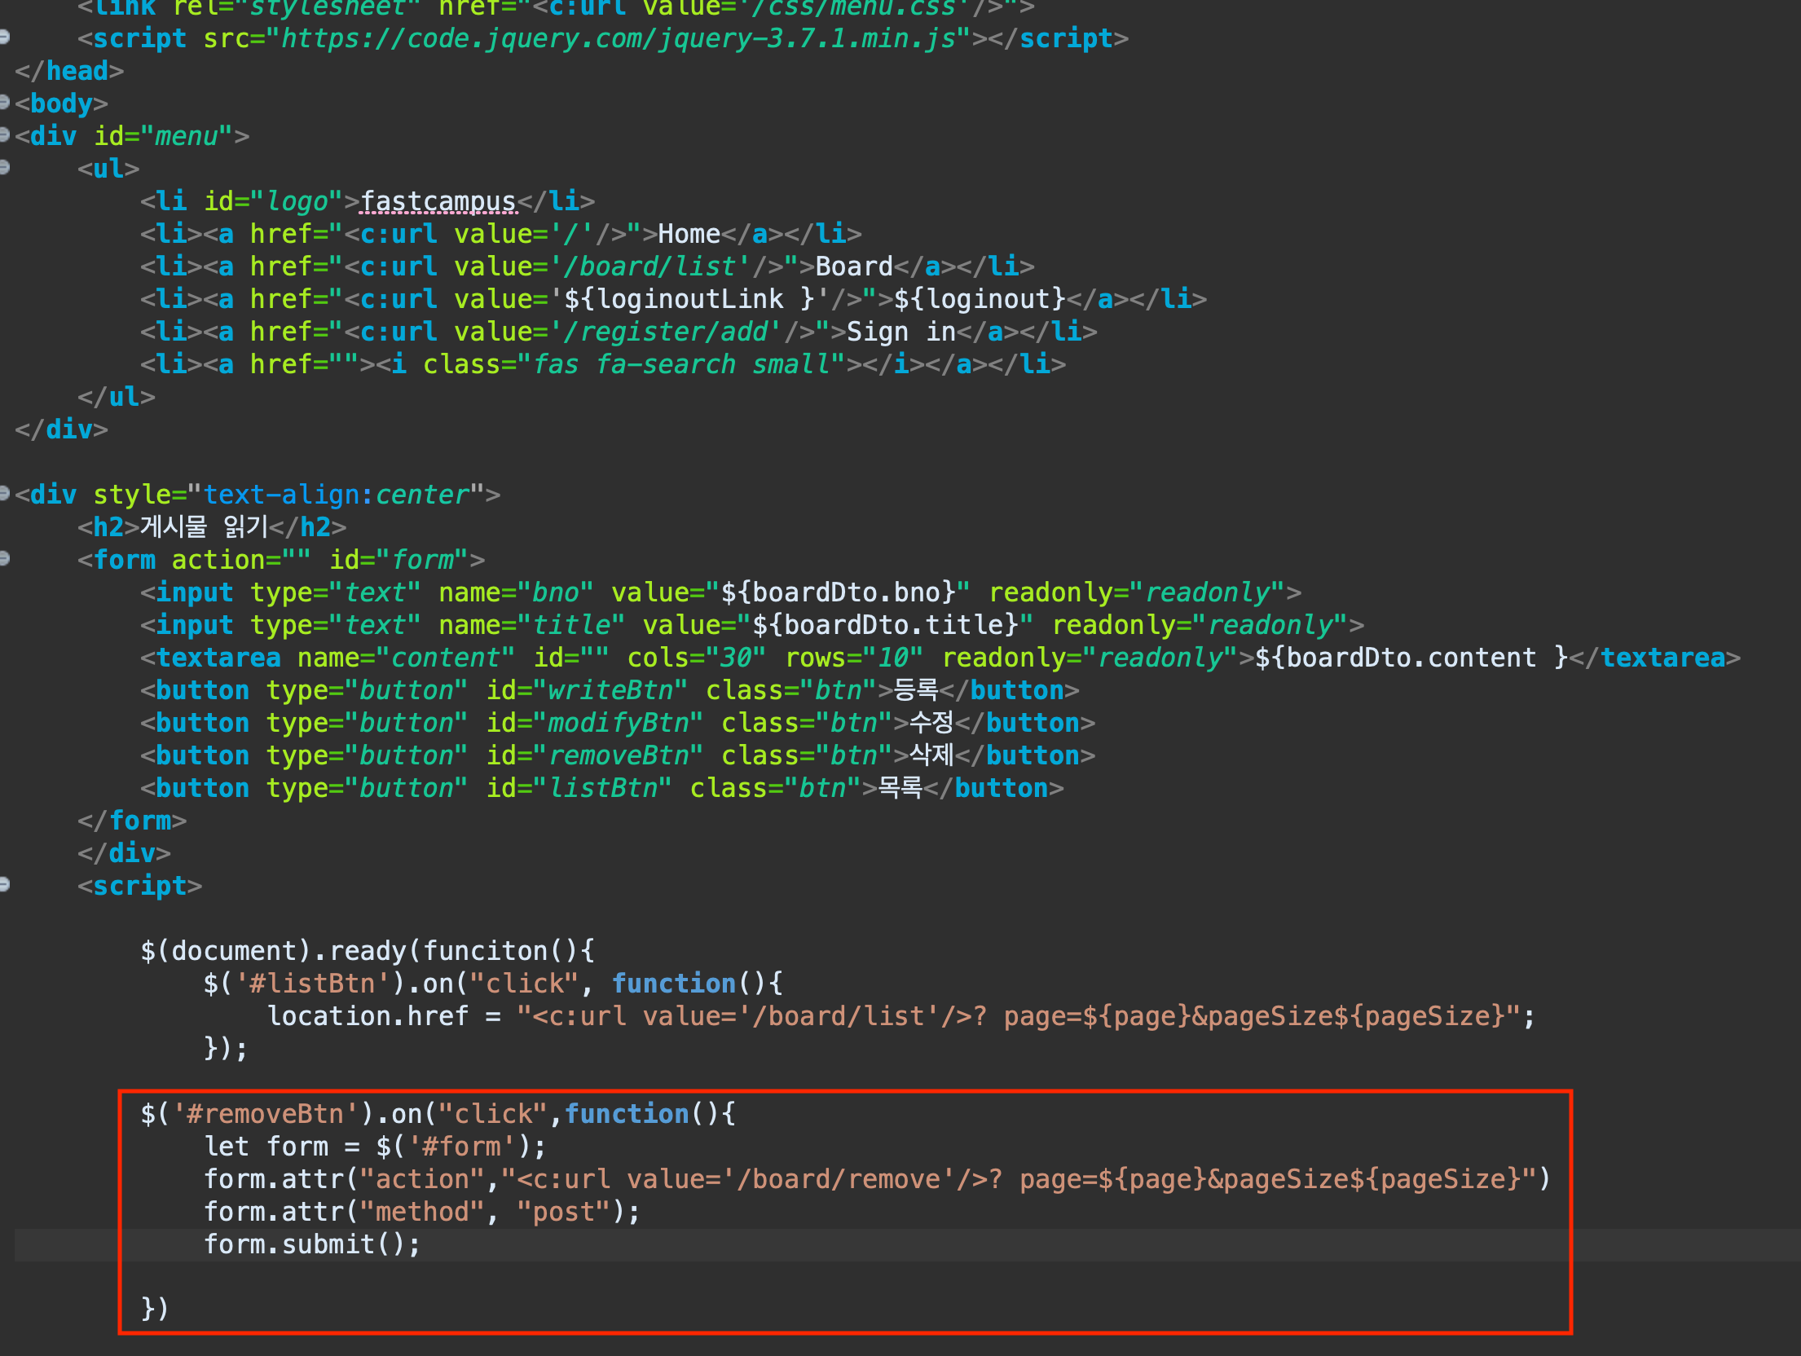Collapse the bottom script block fold marker
The height and width of the screenshot is (1356, 1801).
5,884
